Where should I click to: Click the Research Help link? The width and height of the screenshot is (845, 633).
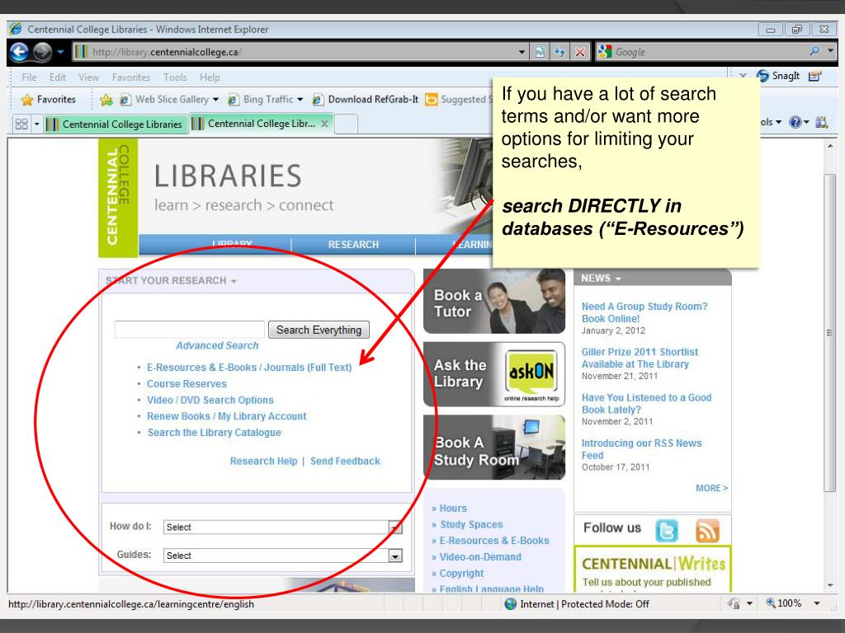(x=263, y=461)
